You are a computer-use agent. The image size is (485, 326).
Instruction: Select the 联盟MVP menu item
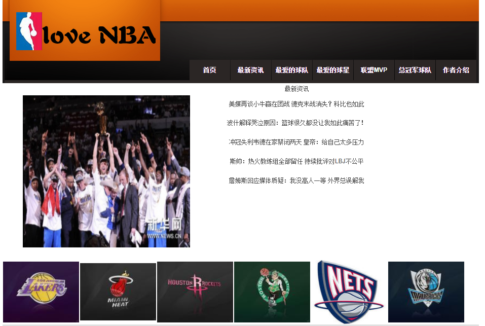pyautogui.click(x=374, y=70)
